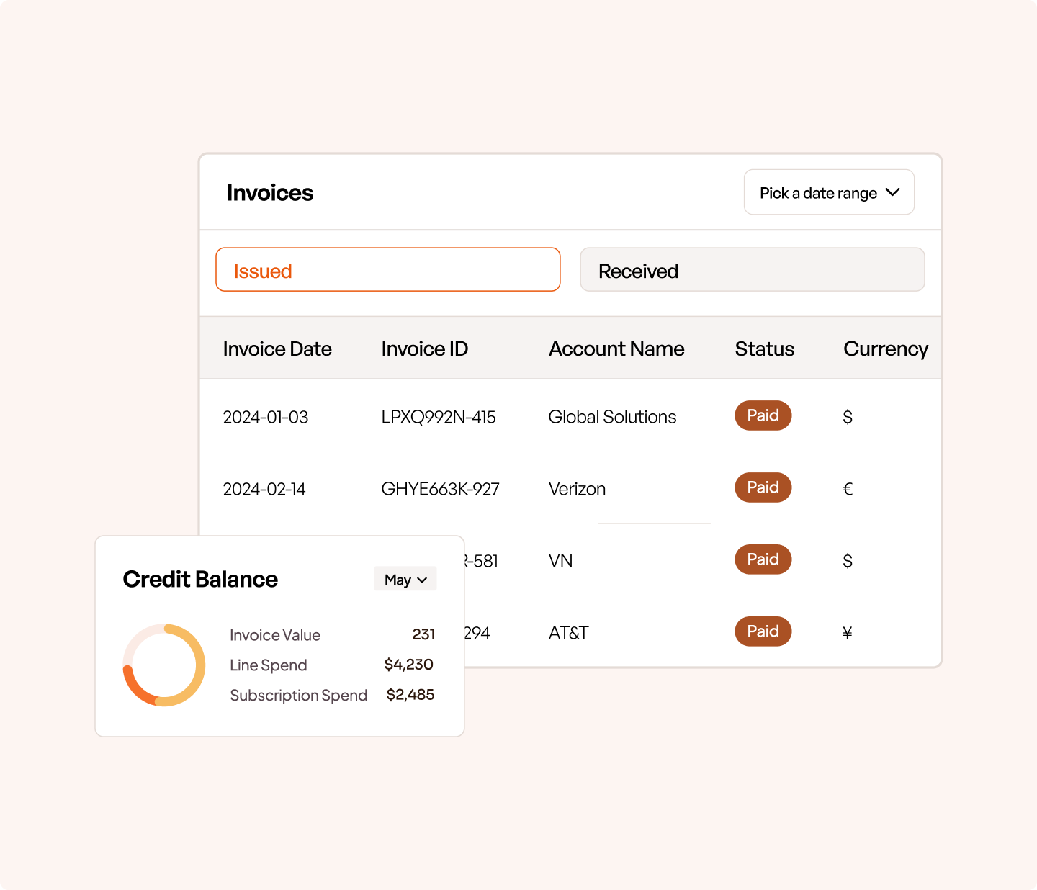Open invoice GHYE663K-927
This screenshot has width=1037, height=890.
click(440, 490)
